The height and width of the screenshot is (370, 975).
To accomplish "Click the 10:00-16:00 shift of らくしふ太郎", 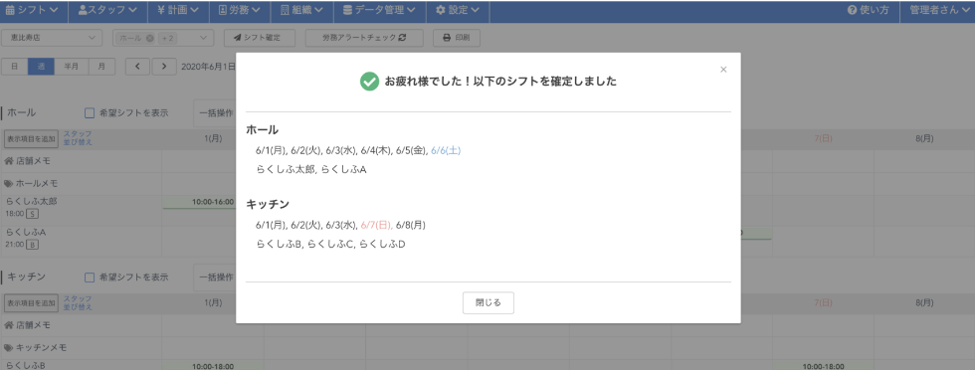I will point(199,202).
